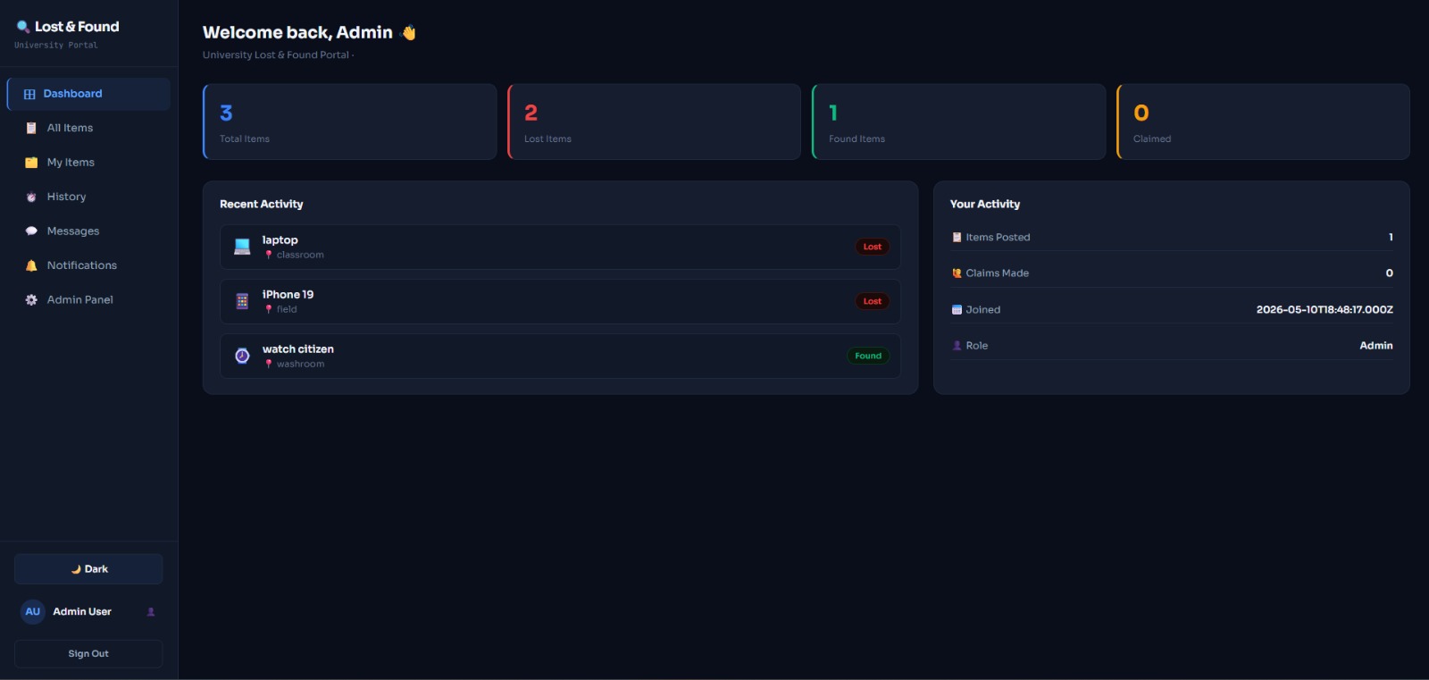The height and width of the screenshot is (680, 1429).
Task: Click the Admin Panel gear icon
Action: 31,299
